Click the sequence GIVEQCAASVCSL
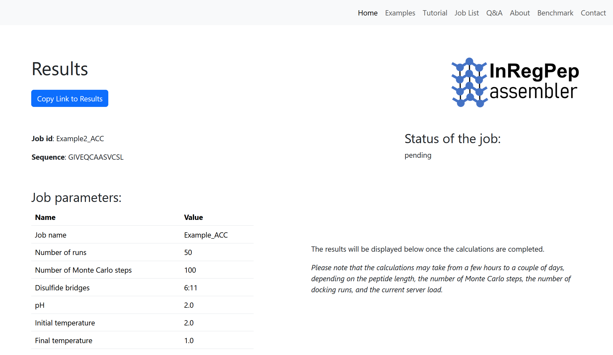Image resolution: width=613 pixels, height=355 pixels. coord(96,157)
